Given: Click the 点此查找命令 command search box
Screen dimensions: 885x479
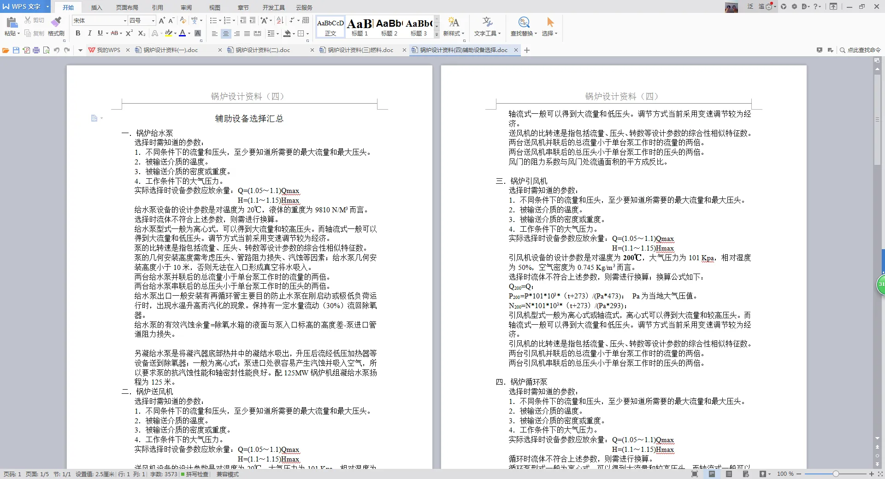Looking at the screenshot, I should [x=860, y=50].
